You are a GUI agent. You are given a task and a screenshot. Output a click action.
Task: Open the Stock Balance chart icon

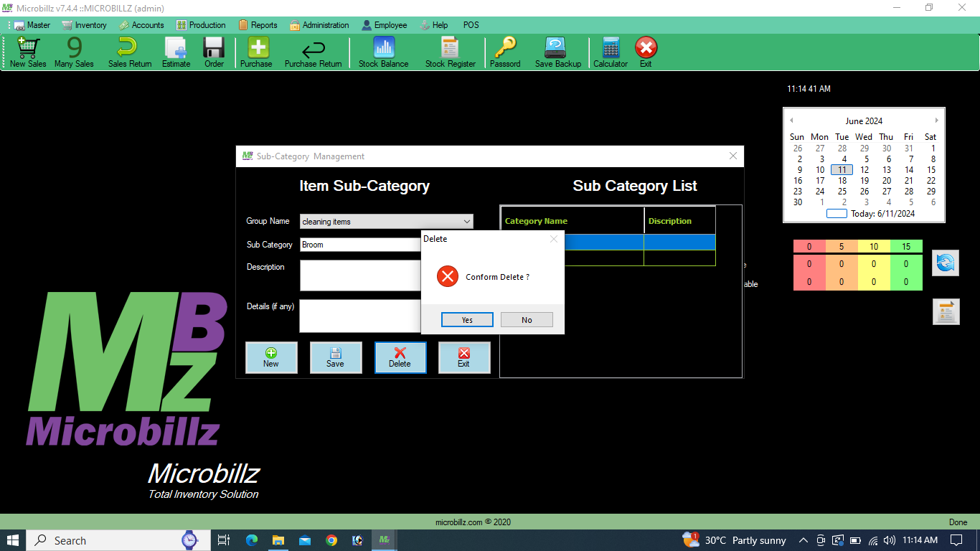383,52
